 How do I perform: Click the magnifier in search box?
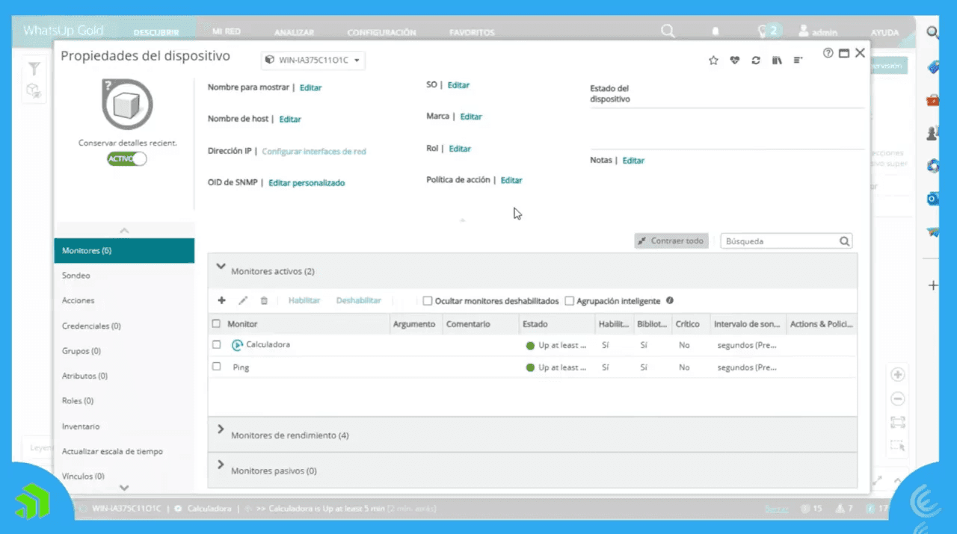click(844, 241)
